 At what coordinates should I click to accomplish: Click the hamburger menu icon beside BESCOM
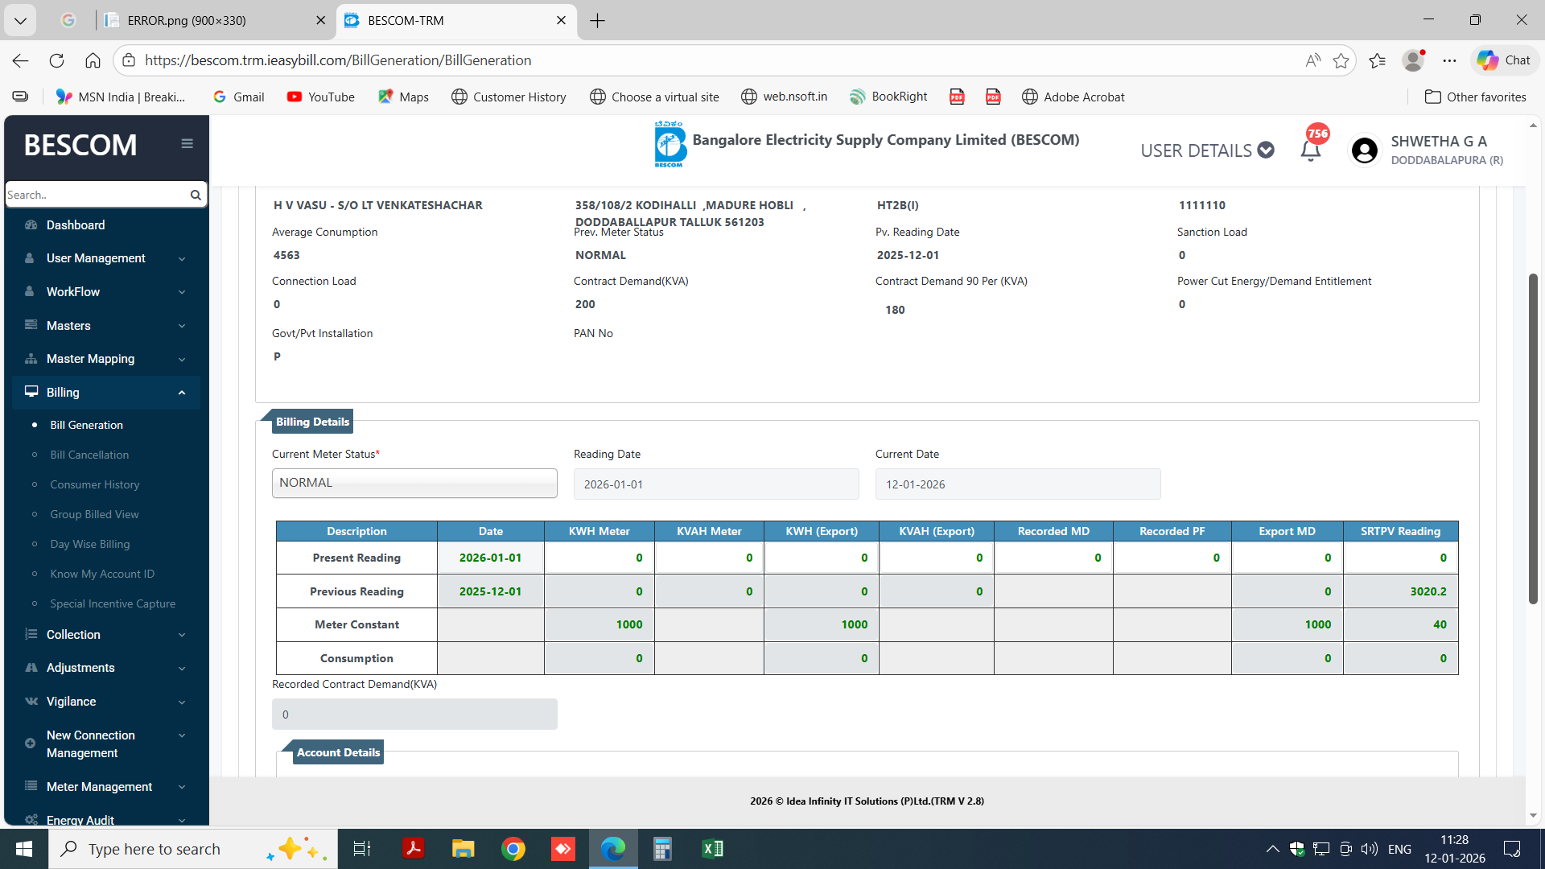pos(187,144)
